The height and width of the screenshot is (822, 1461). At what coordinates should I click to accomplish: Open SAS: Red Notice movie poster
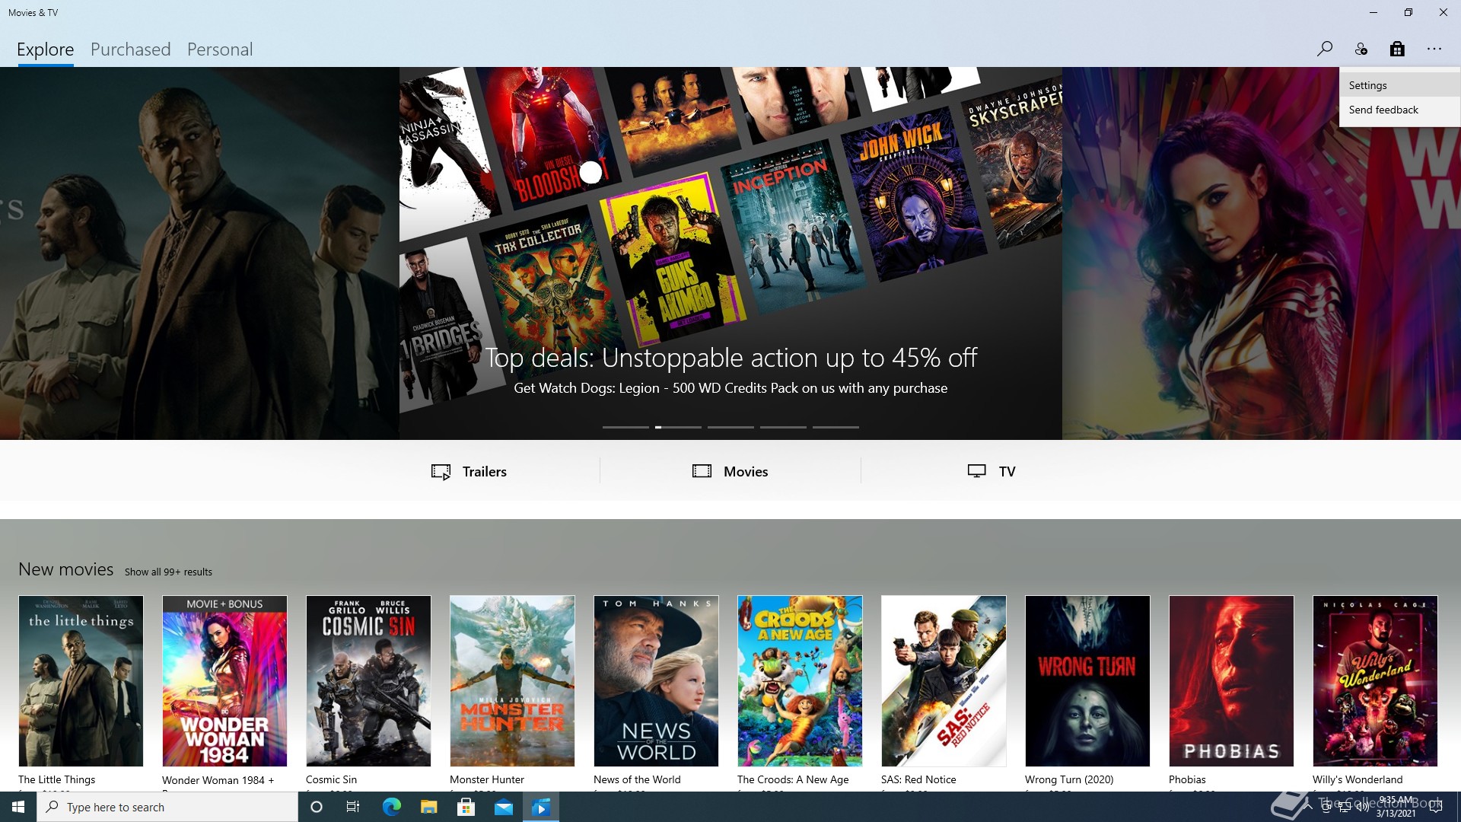point(944,681)
